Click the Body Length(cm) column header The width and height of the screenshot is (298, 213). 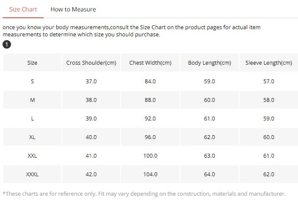(210, 63)
